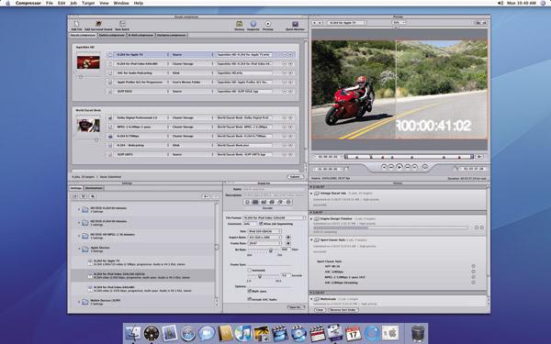Toggle the automatic button beside Aspect Ratio
Image resolution: width=551 pixels, height=344 pixels.
click(288, 238)
